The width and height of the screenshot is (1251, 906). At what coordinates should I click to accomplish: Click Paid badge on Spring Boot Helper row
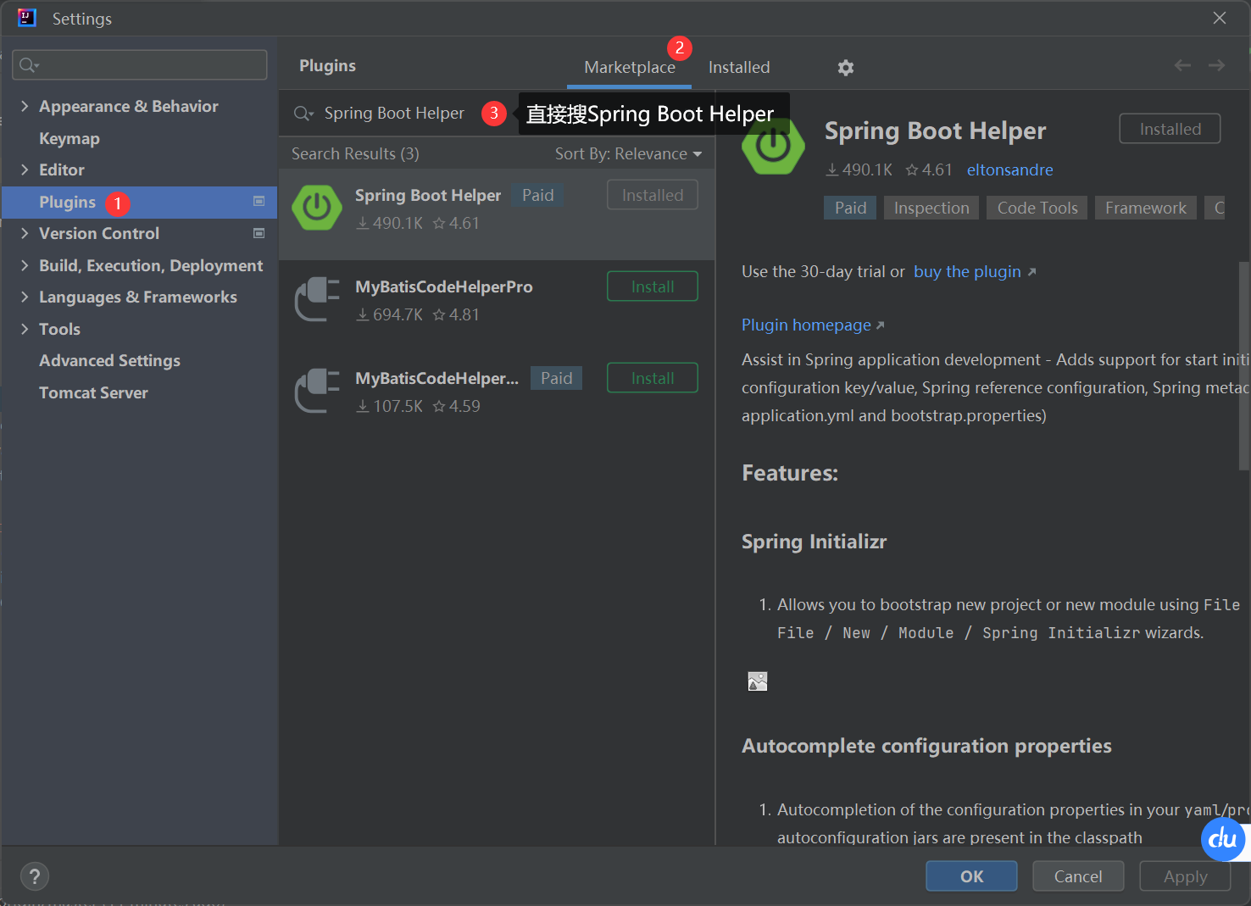[x=537, y=195]
